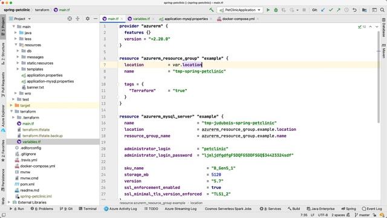The image size is (387, 218).
Task: Open Azure Explorer side tab
Action: [x=3, y=119]
